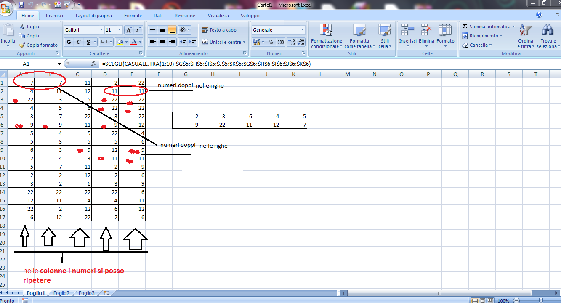Open Ordina e filtra icon
This screenshot has height=303, width=561.
525,30
